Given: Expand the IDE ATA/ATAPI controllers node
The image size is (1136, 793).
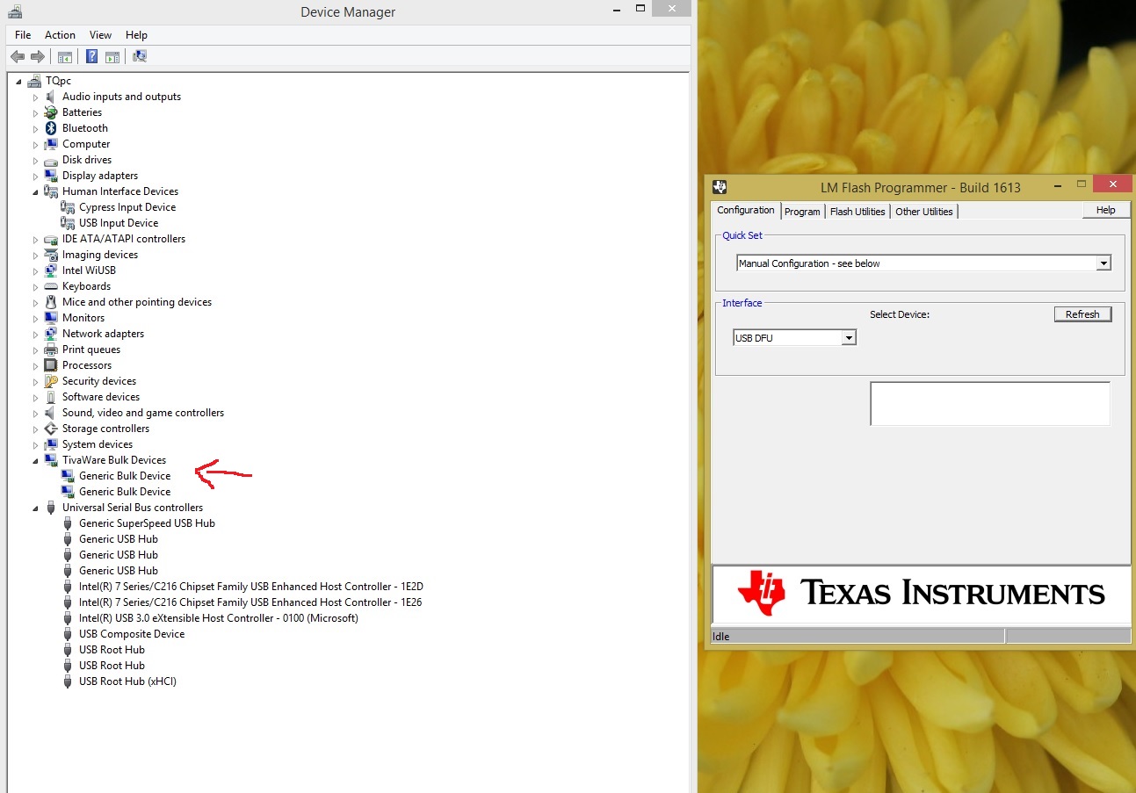Looking at the screenshot, I should coord(36,239).
